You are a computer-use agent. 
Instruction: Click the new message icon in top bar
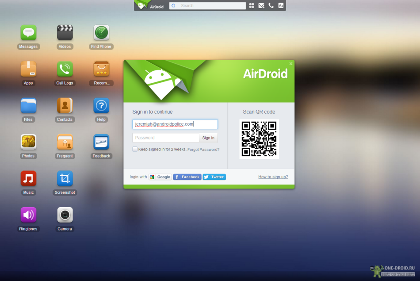pyautogui.click(x=261, y=6)
